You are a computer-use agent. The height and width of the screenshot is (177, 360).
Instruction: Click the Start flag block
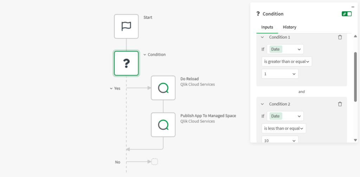point(126,26)
